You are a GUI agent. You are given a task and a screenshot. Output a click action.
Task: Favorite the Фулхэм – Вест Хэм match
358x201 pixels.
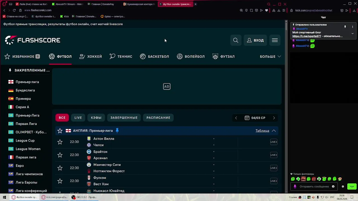(x=60, y=181)
